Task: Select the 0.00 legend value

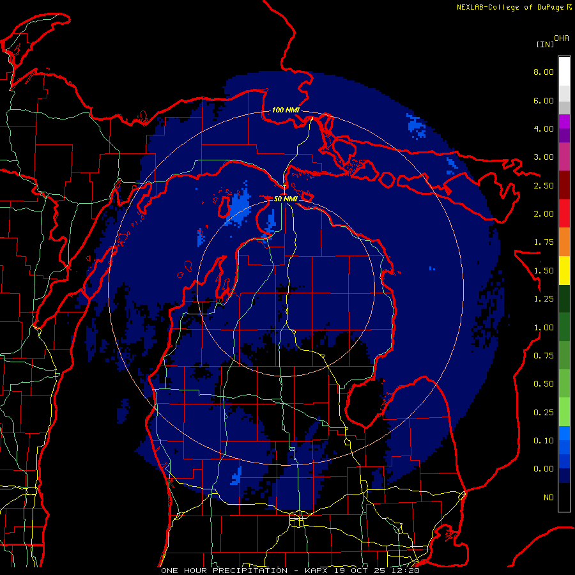Action: [x=544, y=469]
